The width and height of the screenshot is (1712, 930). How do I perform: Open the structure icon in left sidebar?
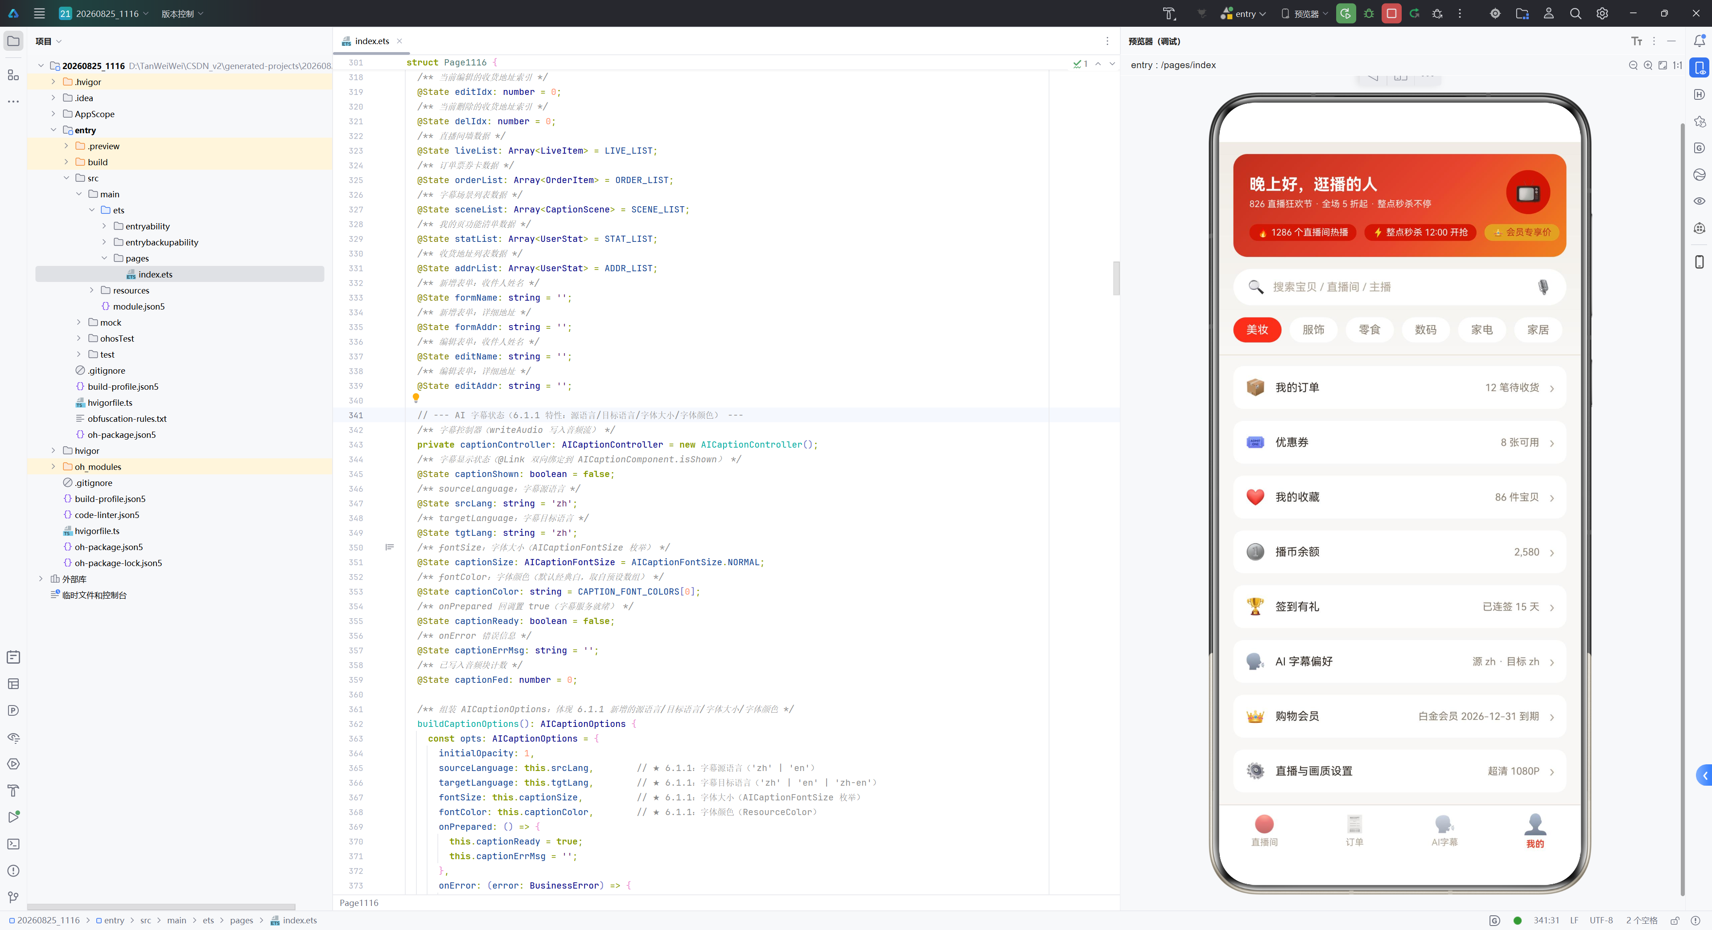[x=13, y=75]
